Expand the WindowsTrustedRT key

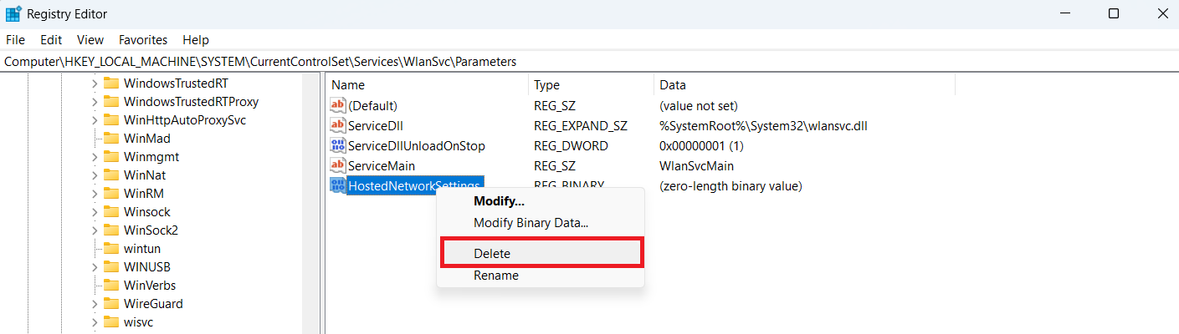coord(94,83)
